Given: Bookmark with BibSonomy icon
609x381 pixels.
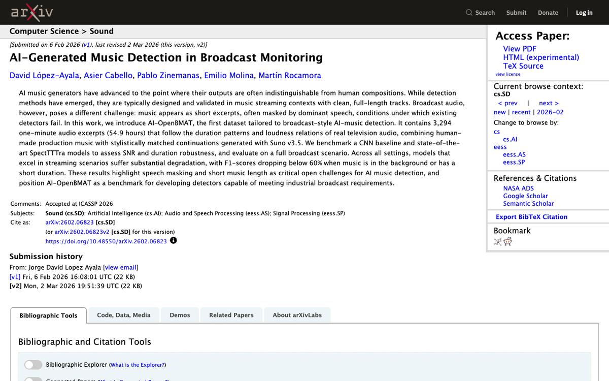Looking at the screenshot, I should tap(498, 242).
